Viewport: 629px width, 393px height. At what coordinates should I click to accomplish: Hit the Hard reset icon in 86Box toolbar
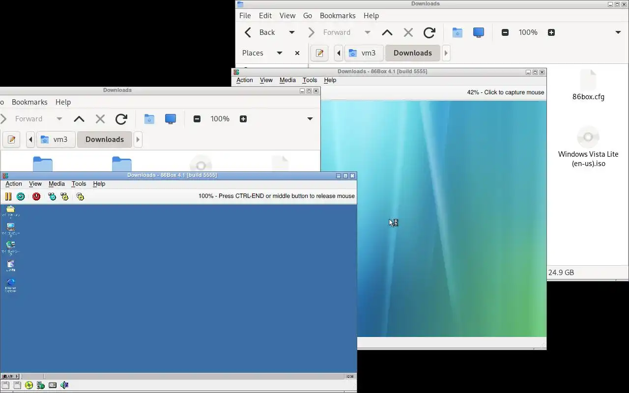point(21,196)
